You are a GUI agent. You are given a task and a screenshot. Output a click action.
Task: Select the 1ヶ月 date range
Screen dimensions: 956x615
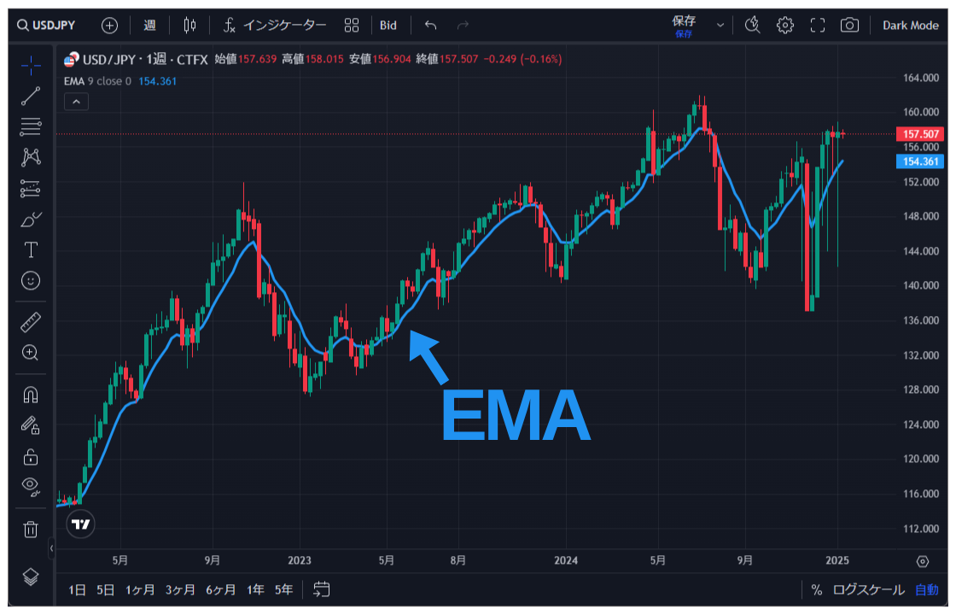[140, 590]
